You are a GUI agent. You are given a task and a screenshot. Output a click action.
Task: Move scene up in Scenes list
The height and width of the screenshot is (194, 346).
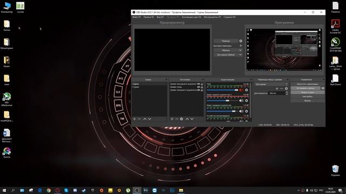[x=145, y=119]
